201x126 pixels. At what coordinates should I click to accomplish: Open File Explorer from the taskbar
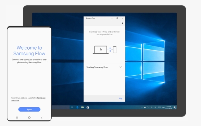click(83, 107)
